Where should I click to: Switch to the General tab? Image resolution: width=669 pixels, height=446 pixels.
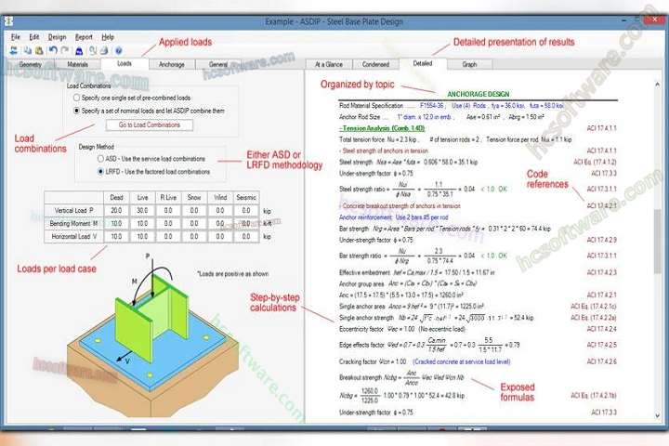pos(218,64)
